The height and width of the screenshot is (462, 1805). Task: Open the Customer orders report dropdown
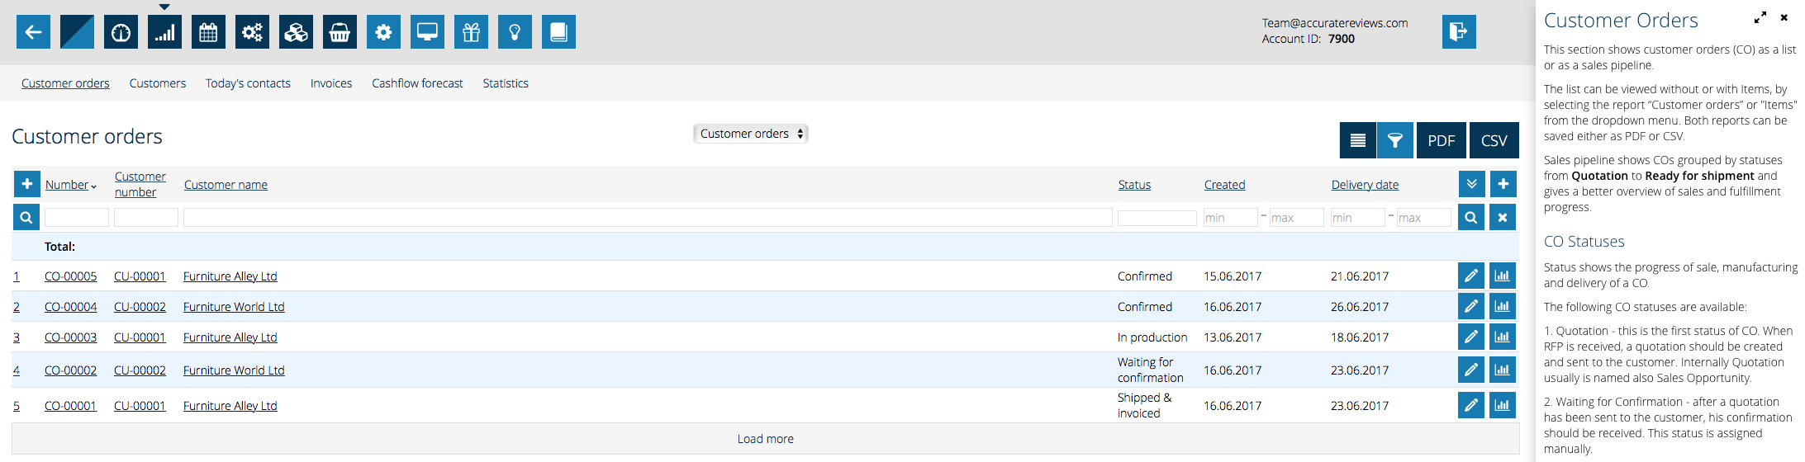coord(750,134)
